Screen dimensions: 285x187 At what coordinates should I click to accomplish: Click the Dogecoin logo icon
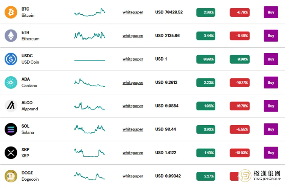(11, 176)
